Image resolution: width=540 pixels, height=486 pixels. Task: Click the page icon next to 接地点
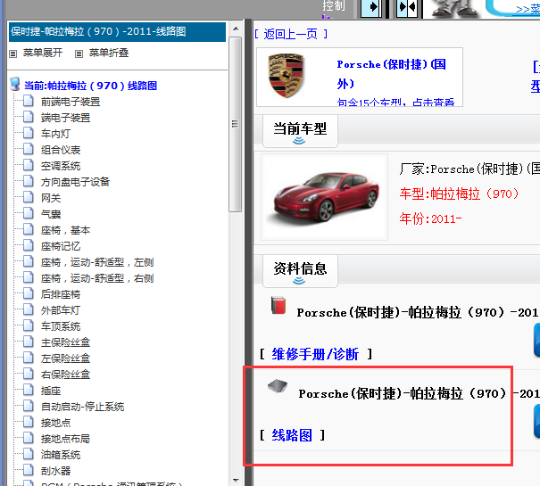(29, 422)
